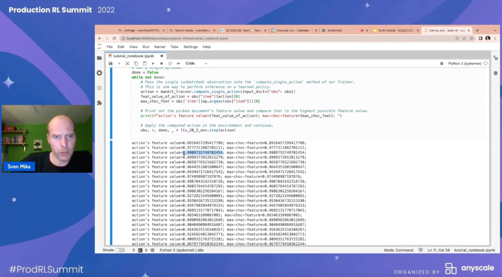Restart the kernel with the circular arrow icon

click(170, 64)
